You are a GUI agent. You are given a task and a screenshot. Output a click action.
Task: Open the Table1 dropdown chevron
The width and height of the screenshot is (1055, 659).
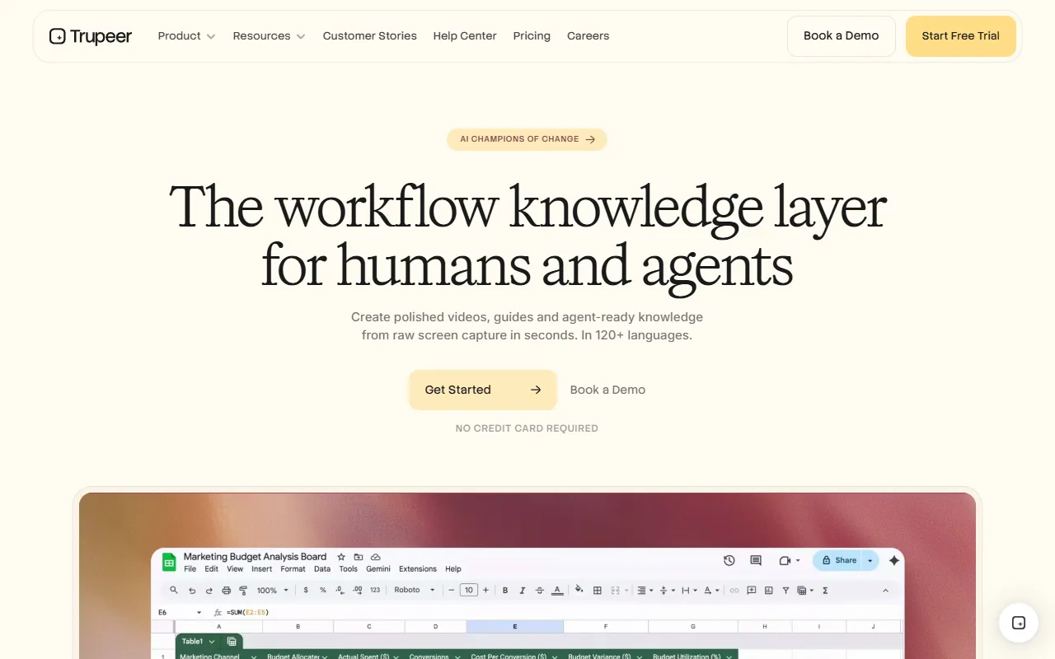tap(212, 641)
